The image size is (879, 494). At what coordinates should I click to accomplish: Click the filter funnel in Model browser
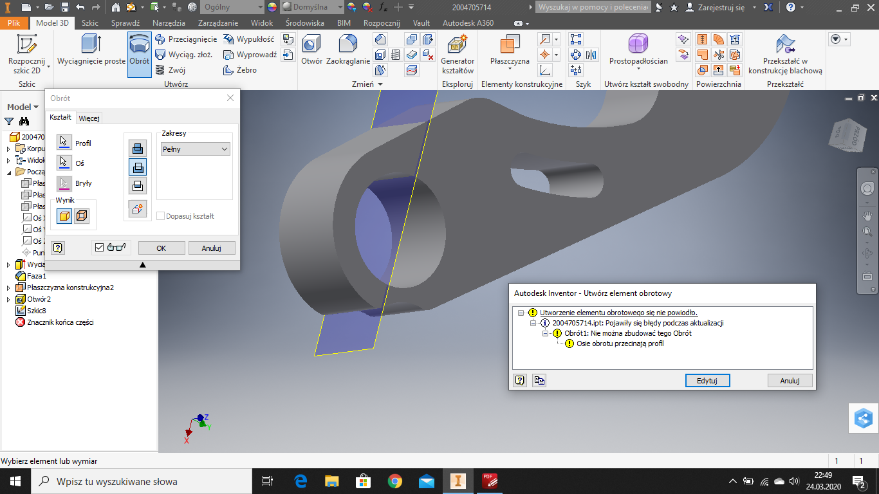point(9,121)
